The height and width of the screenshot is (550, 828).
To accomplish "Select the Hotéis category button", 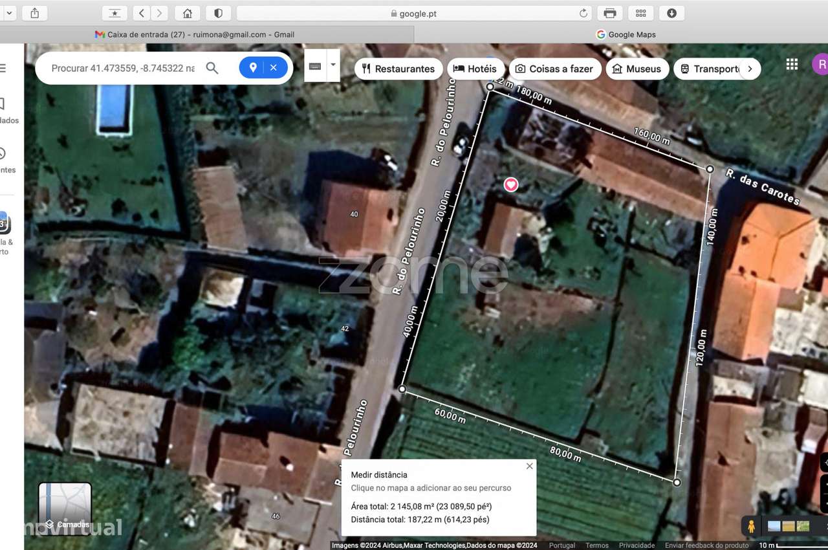I will click(x=476, y=69).
